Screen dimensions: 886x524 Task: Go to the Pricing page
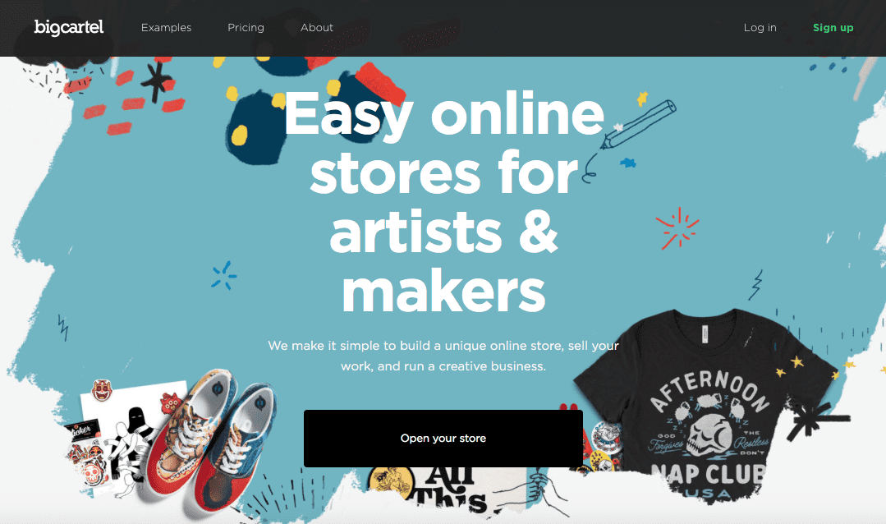(x=246, y=28)
